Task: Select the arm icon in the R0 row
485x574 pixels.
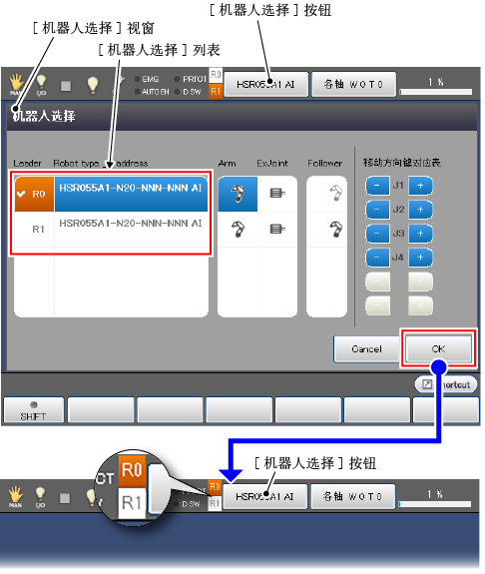Action: tap(238, 194)
